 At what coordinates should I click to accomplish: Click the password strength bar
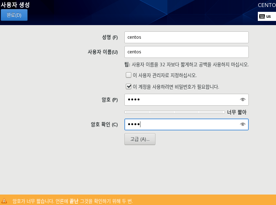click(174, 112)
